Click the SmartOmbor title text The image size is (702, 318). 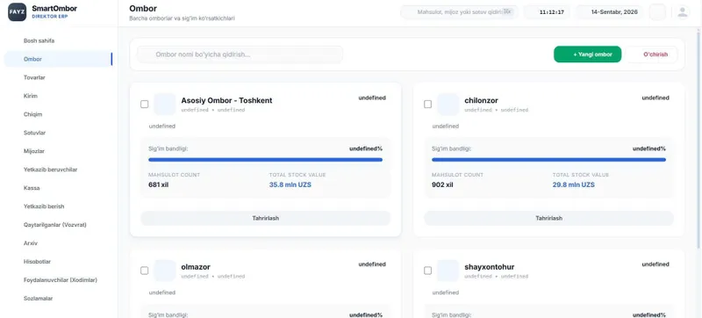[54, 9]
